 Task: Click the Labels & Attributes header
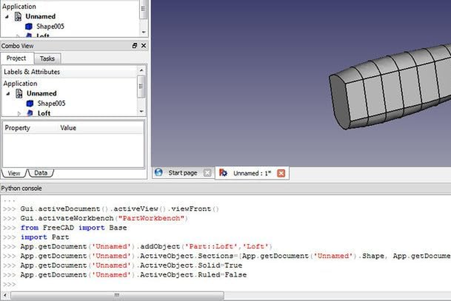pyautogui.click(x=31, y=71)
